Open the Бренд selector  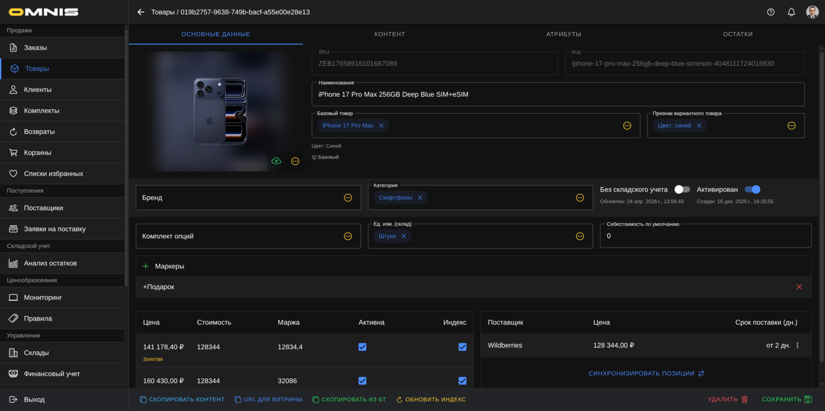point(348,198)
